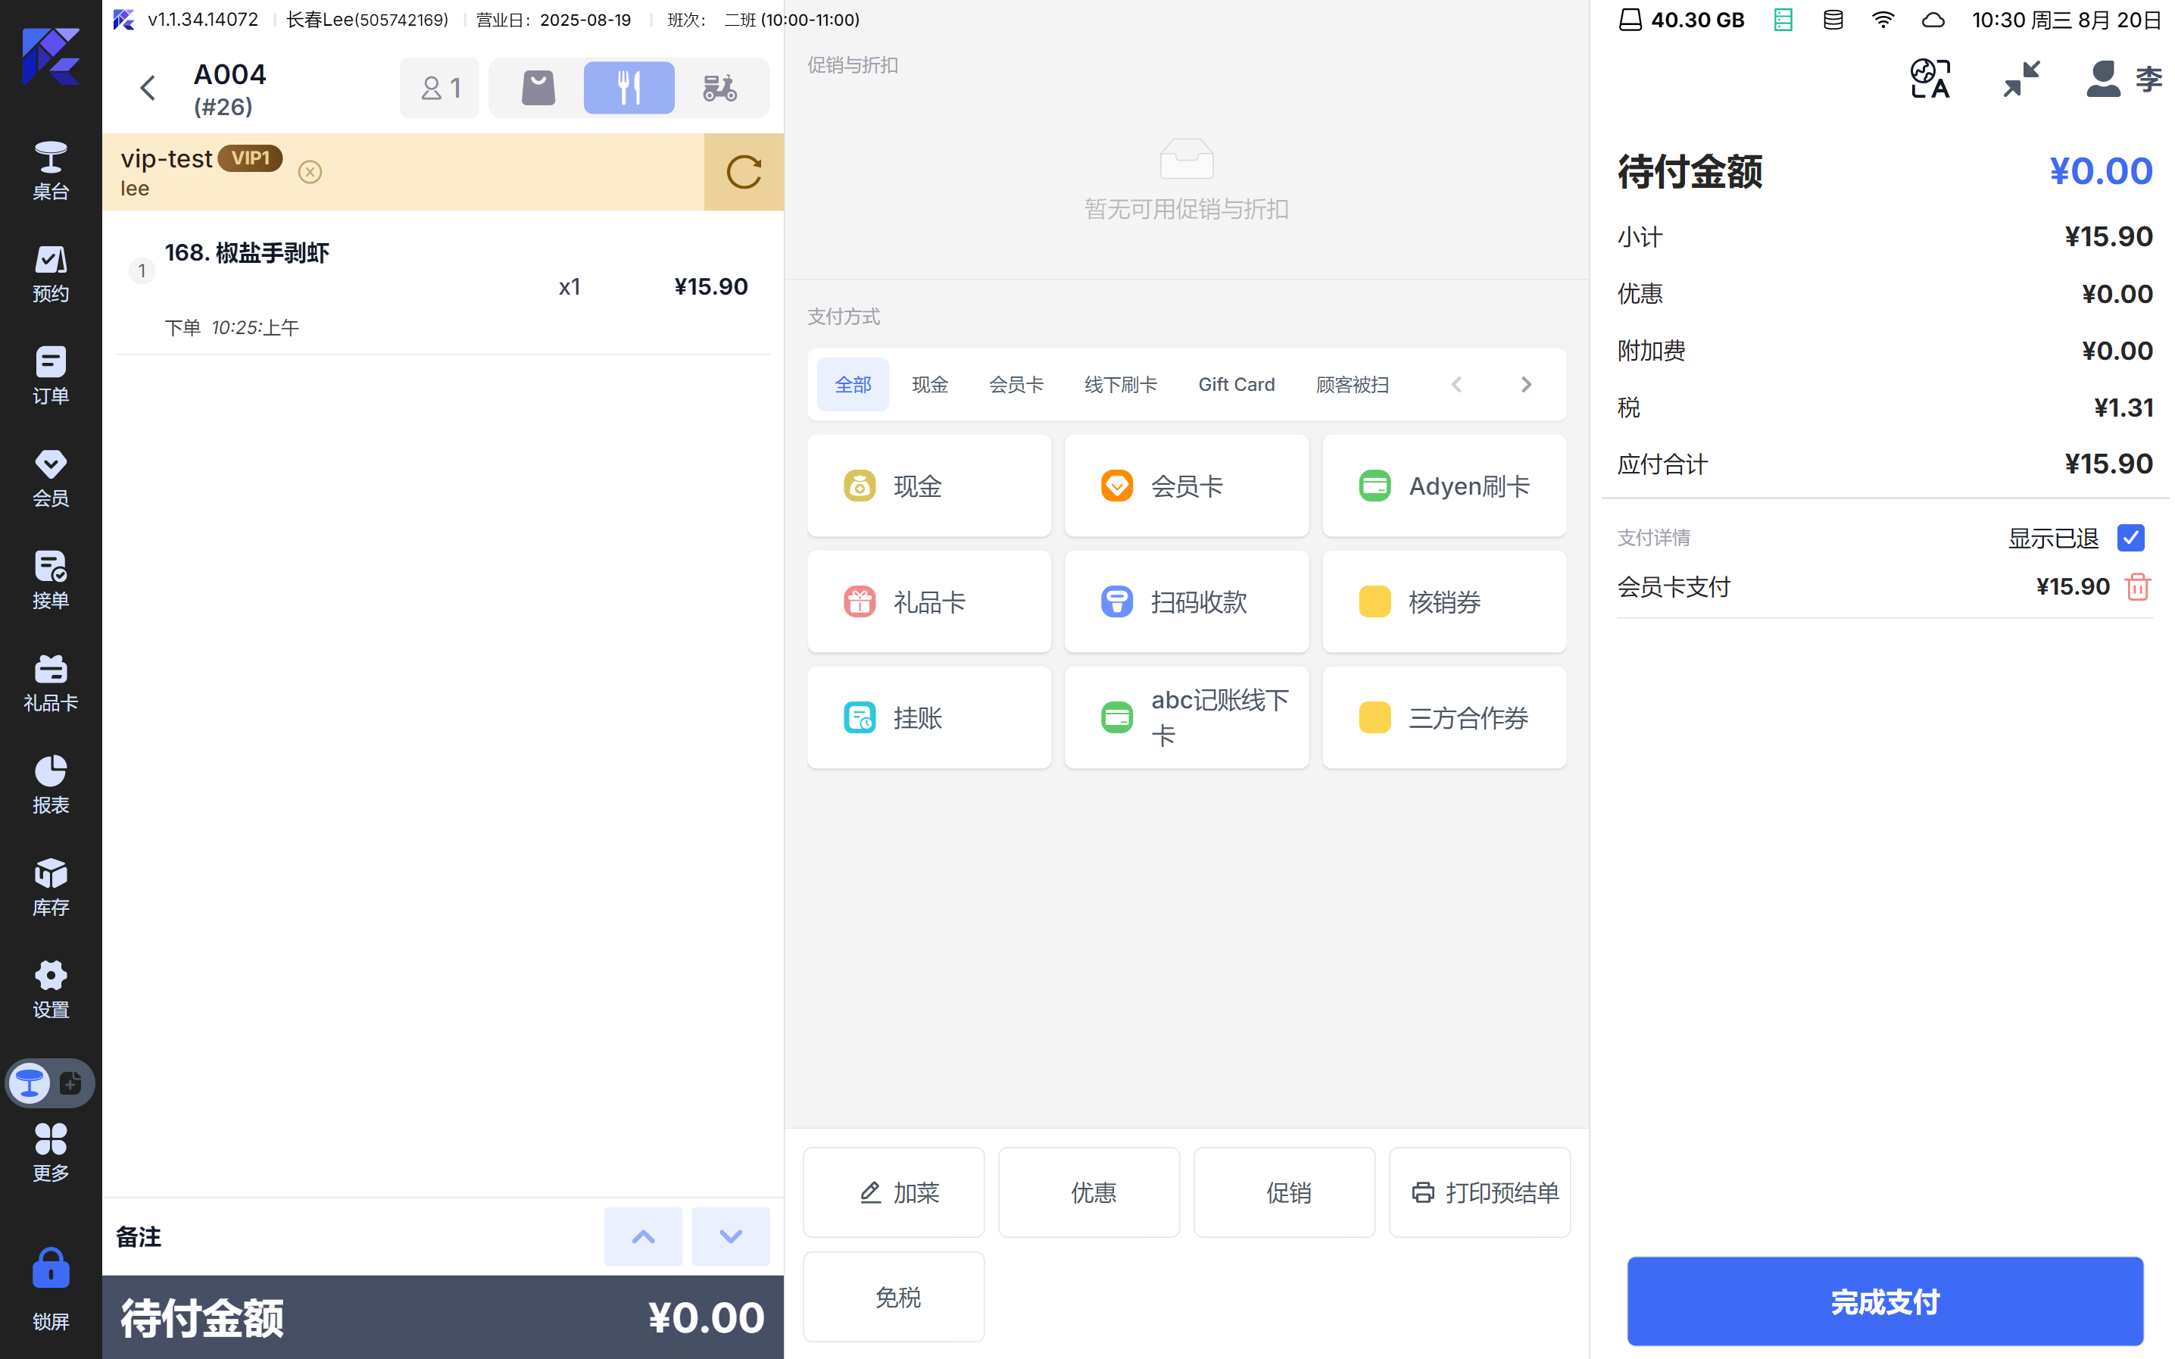Click the exit fullscreen arrows icon
This screenshot has width=2175, height=1359.
(x=2021, y=79)
